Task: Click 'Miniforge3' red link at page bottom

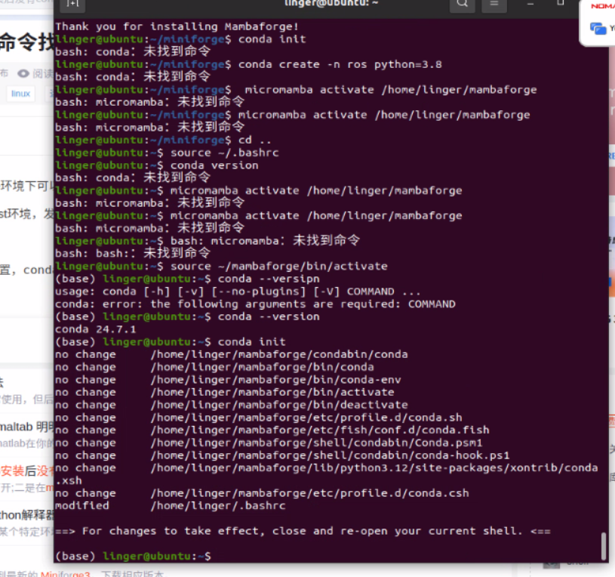Action: tap(65, 573)
